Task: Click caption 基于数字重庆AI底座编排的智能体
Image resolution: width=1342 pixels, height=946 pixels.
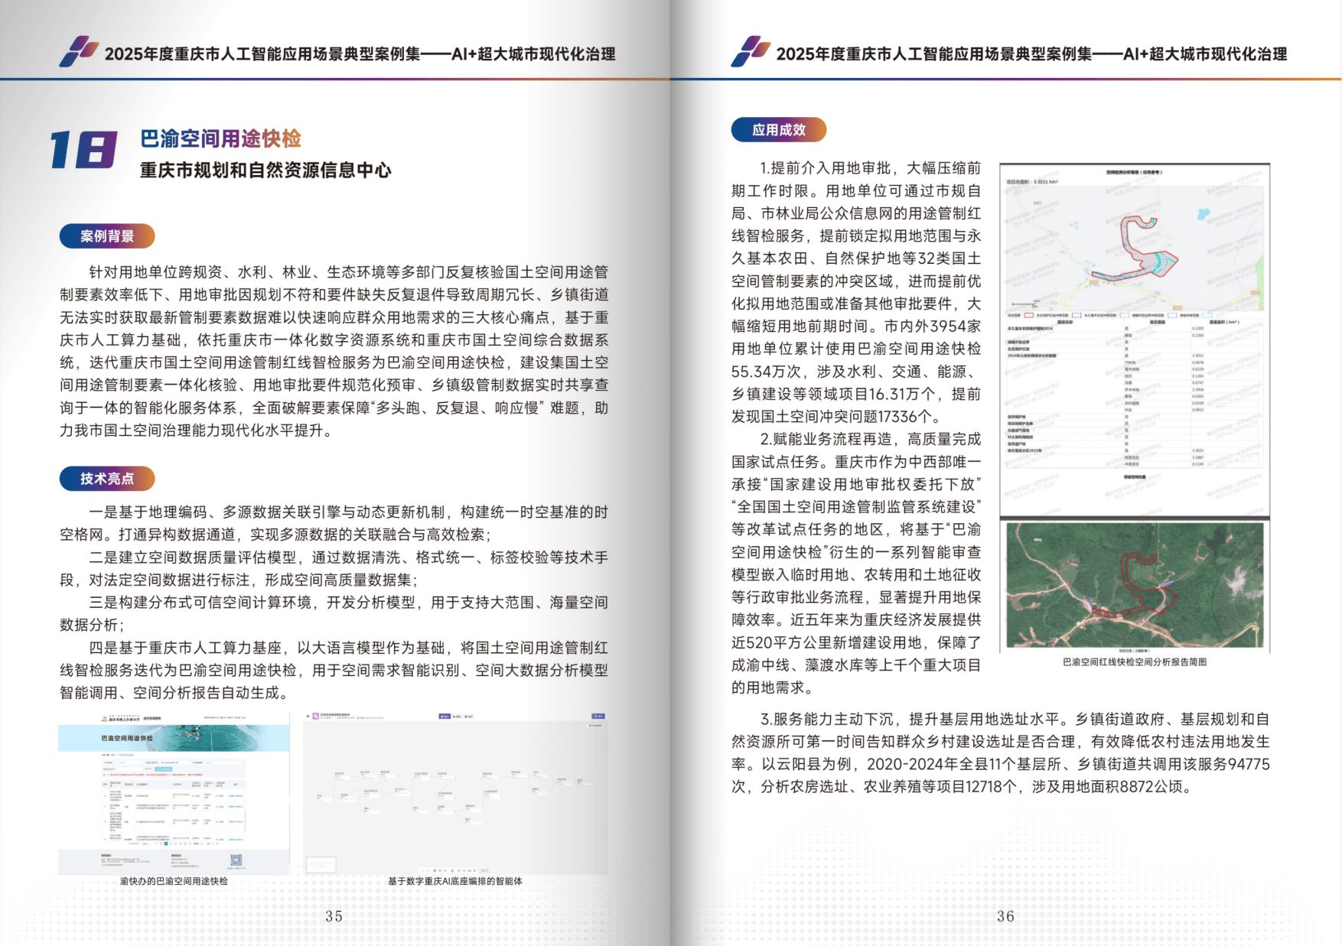Action: [454, 881]
